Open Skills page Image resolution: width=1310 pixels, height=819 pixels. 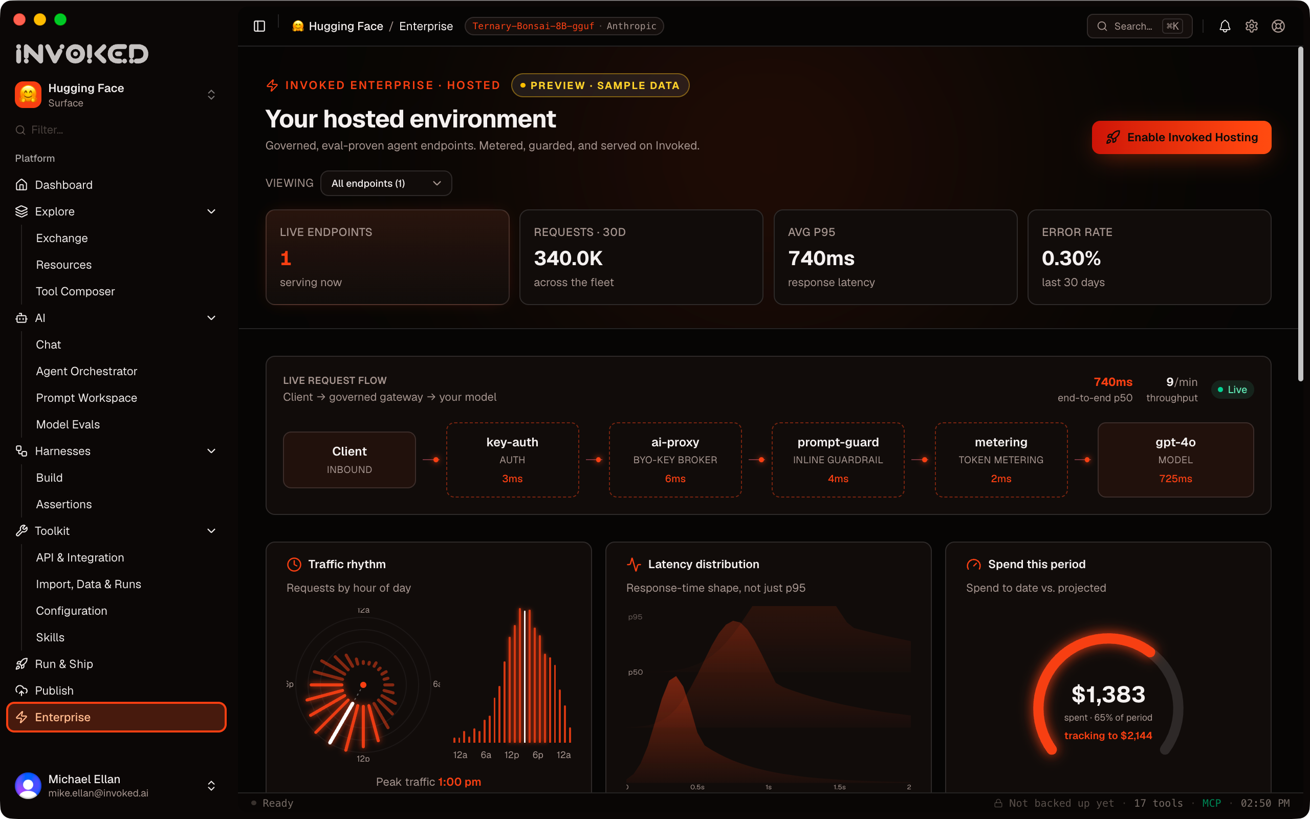click(50, 637)
